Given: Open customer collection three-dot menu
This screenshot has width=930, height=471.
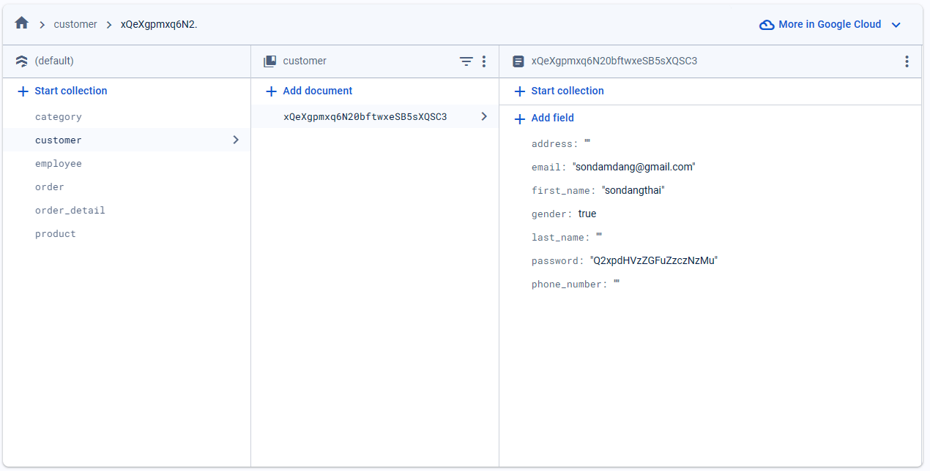Looking at the screenshot, I should pyautogui.click(x=483, y=61).
